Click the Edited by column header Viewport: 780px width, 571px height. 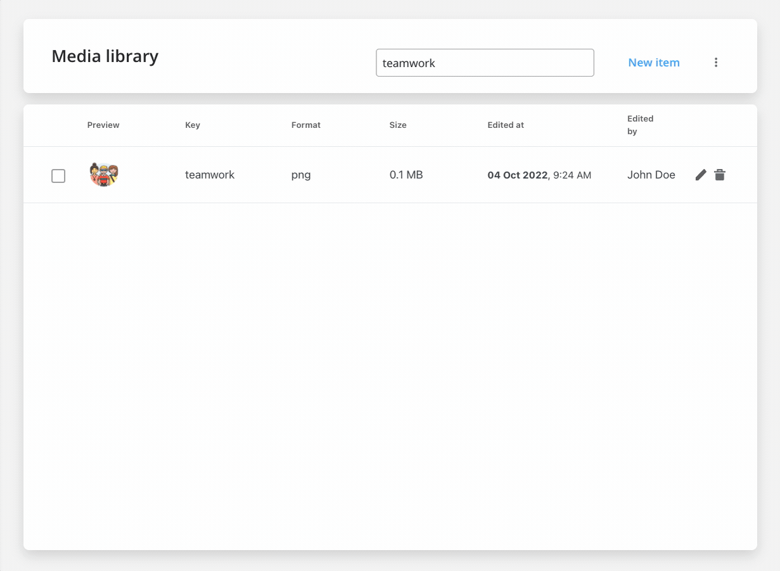click(640, 125)
